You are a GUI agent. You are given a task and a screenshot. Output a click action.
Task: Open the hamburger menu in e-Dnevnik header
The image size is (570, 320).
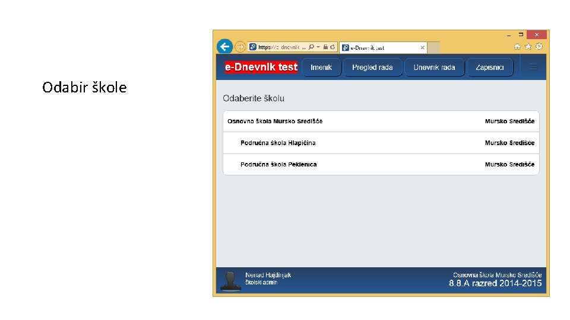point(534,67)
